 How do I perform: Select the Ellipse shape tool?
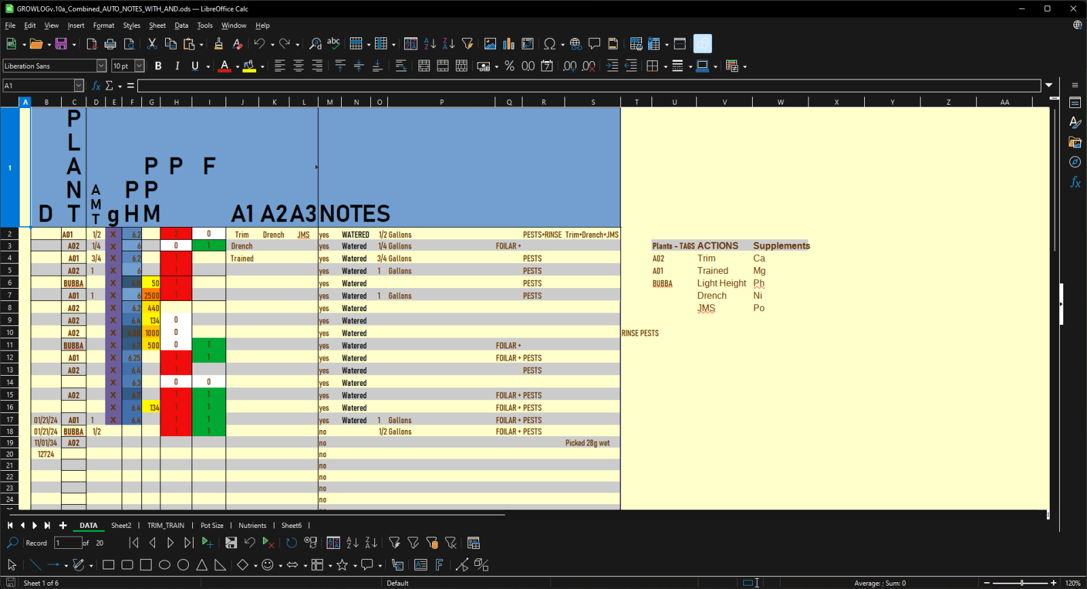pyautogui.click(x=164, y=565)
